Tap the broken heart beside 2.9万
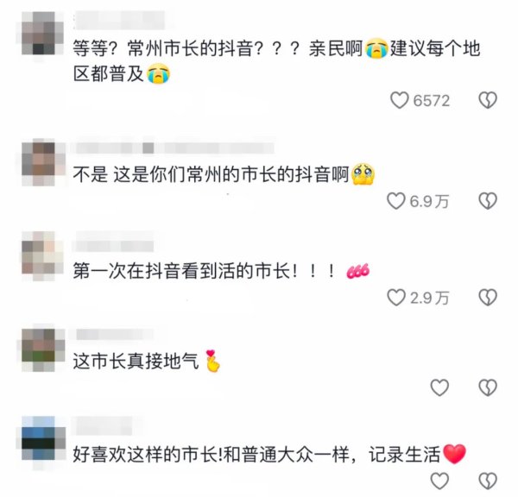This screenshot has width=518, height=497. tap(488, 297)
